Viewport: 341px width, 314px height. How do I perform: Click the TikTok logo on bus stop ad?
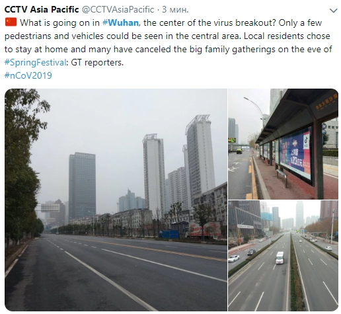[x=307, y=140]
